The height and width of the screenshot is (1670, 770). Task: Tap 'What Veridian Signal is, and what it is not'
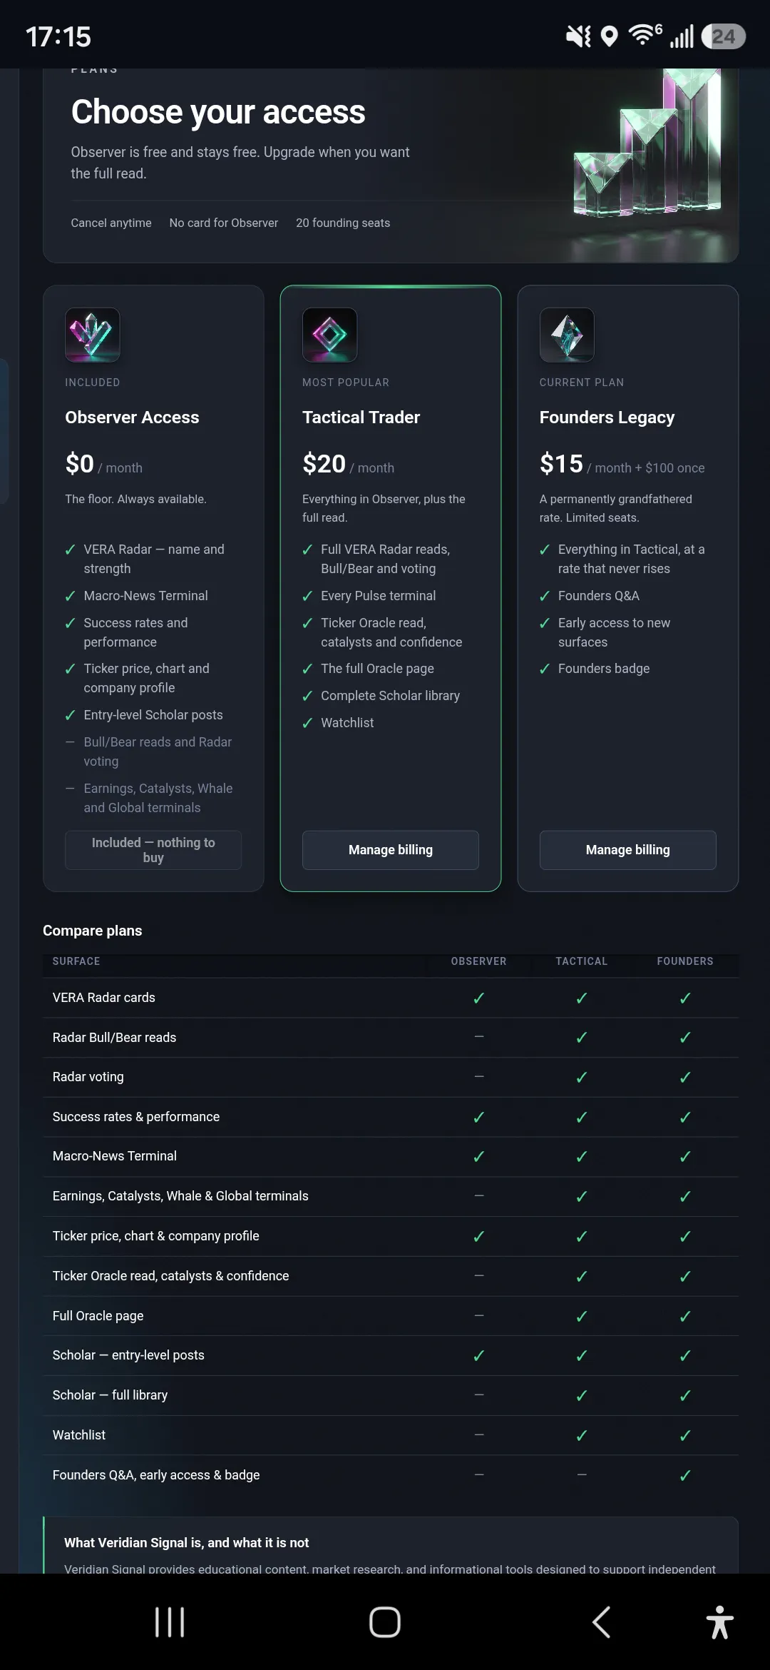(x=187, y=1543)
